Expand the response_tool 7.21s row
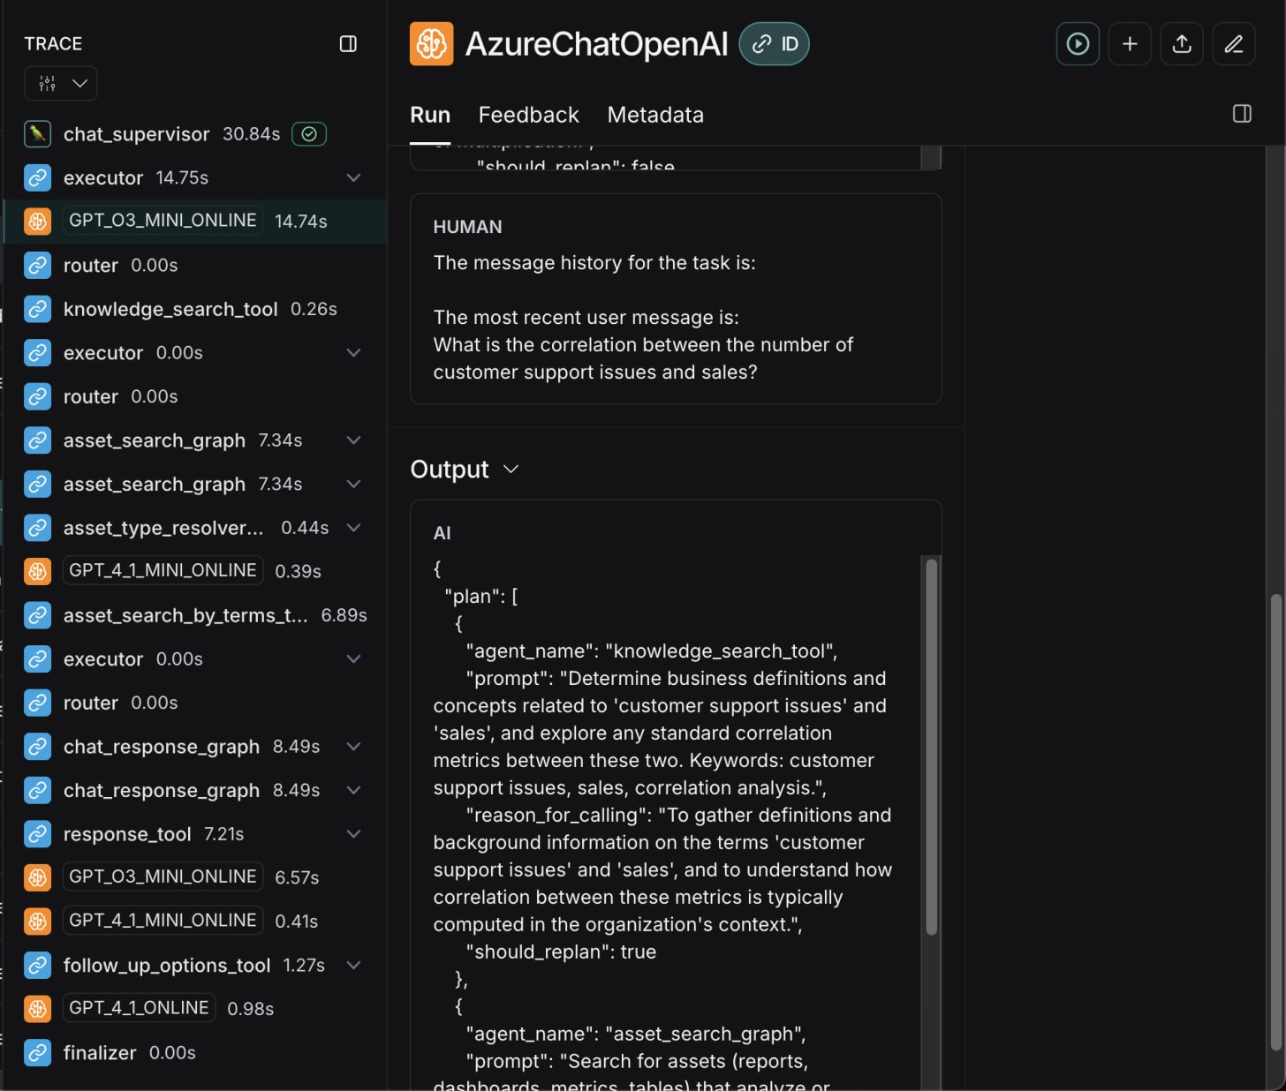 click(x=353, y=834)
